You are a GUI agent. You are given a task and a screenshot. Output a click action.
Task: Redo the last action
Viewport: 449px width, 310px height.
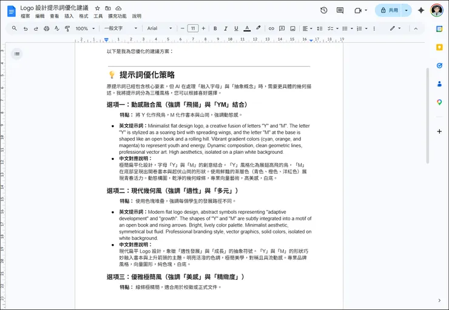tap(36, 28)
